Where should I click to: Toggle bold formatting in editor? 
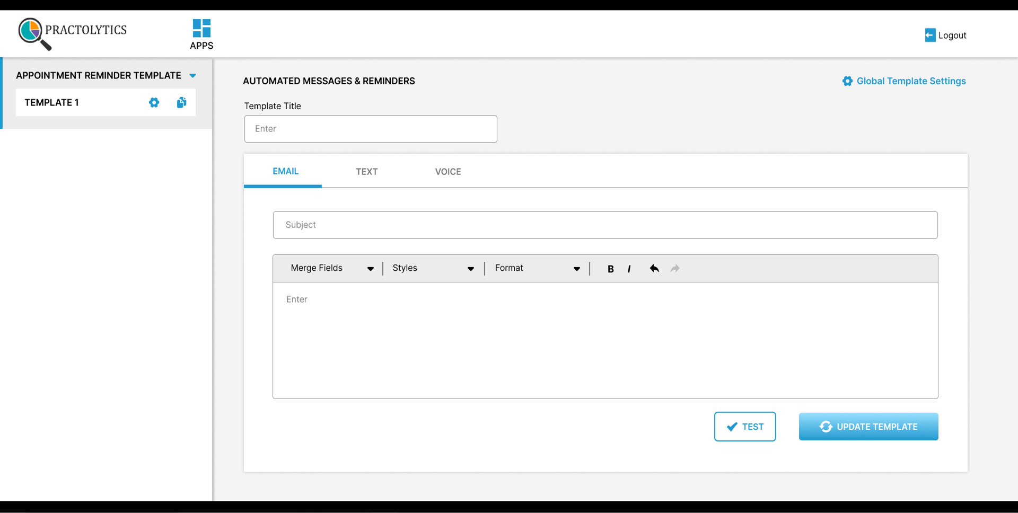pos(610,269)
